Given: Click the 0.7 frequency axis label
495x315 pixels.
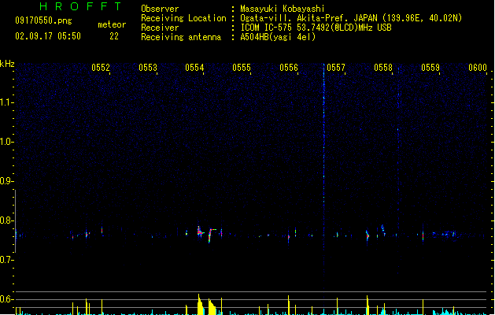Looking at the screenshot, I should point(6,260).
